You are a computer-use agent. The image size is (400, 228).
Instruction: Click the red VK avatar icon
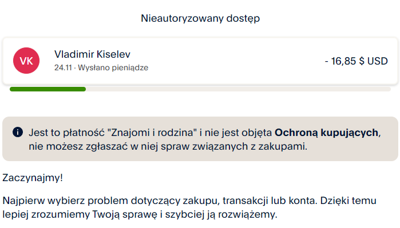(x=26, y=61)
